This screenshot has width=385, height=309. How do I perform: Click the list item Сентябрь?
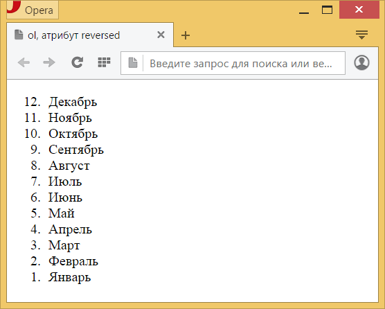click(x=76, y=150)
